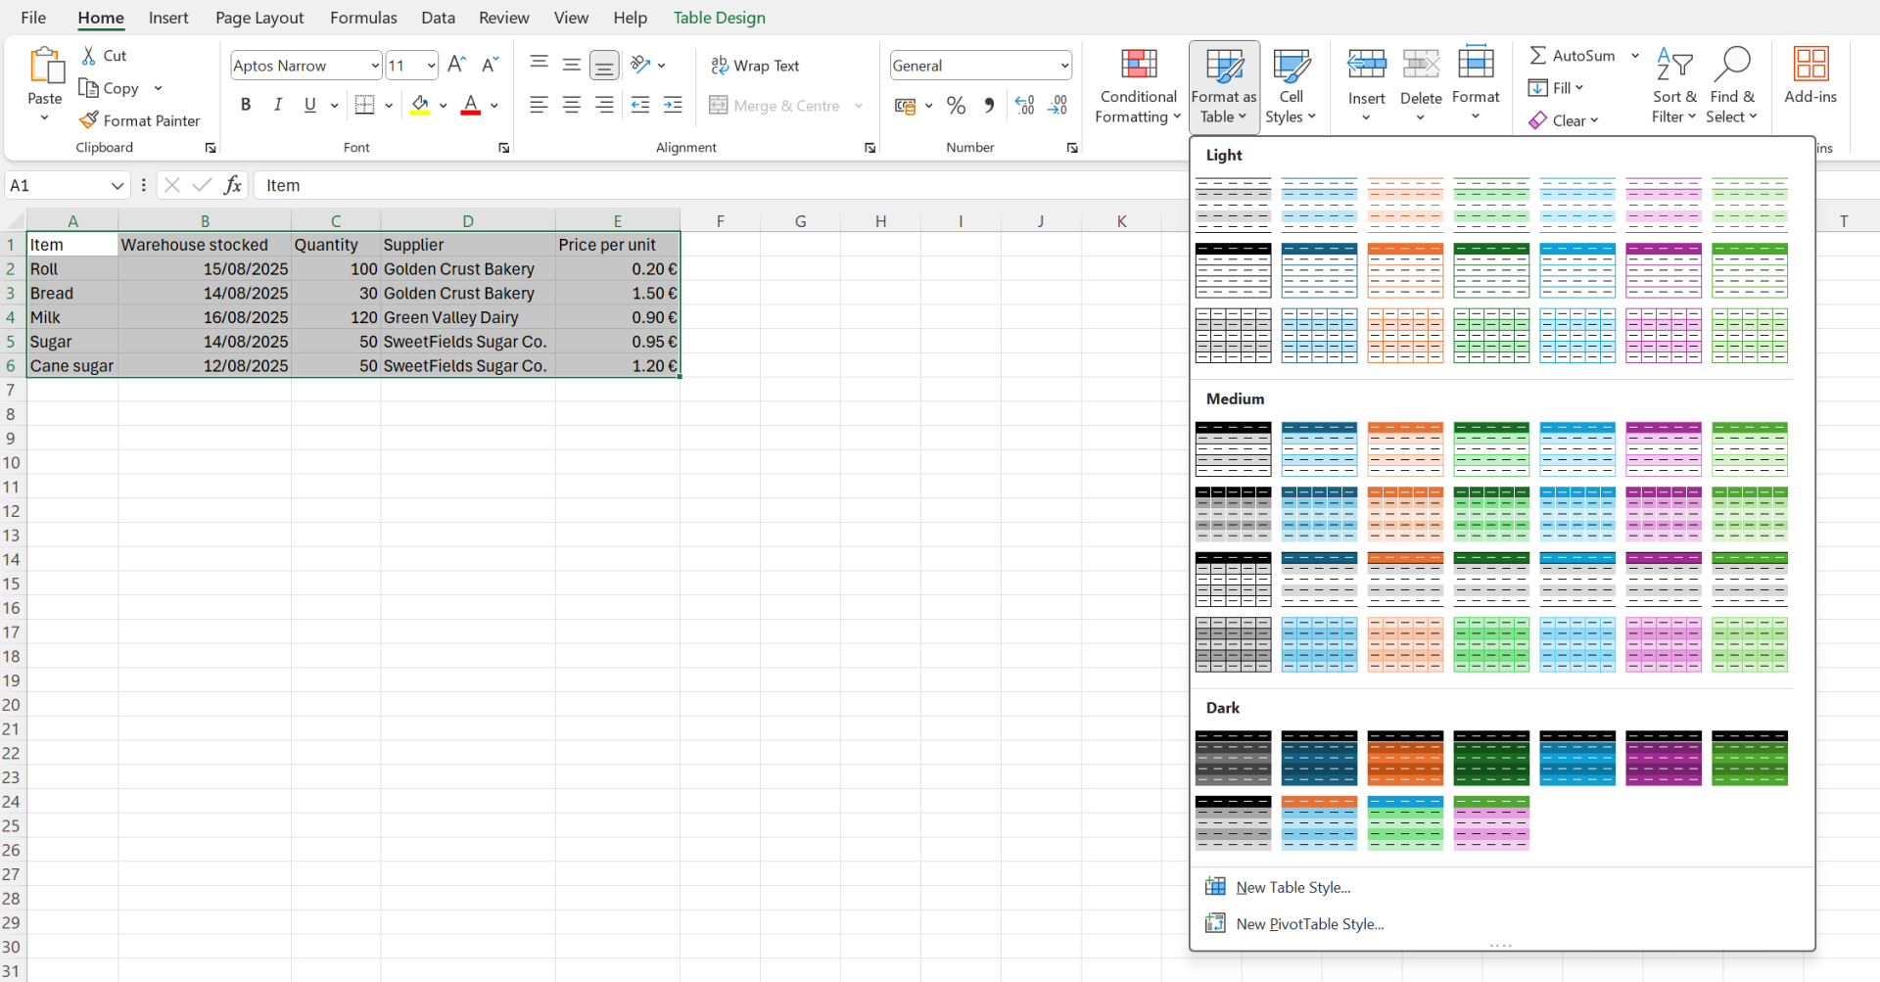Apply the red font colour A

pos(471,105)
